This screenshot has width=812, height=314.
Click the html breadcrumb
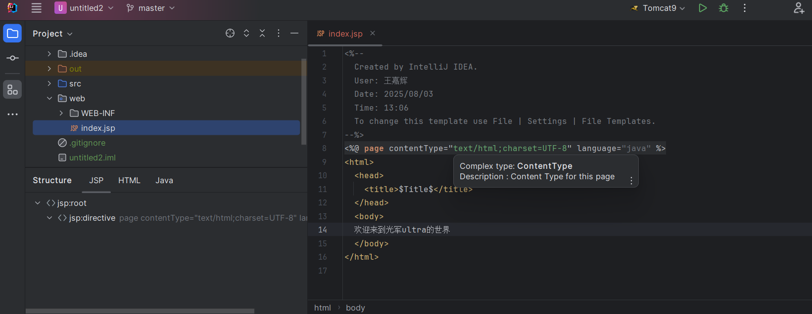tap(323, 308)
